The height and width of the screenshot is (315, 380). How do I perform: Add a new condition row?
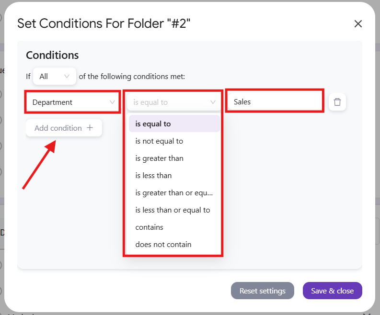[64, 128]
